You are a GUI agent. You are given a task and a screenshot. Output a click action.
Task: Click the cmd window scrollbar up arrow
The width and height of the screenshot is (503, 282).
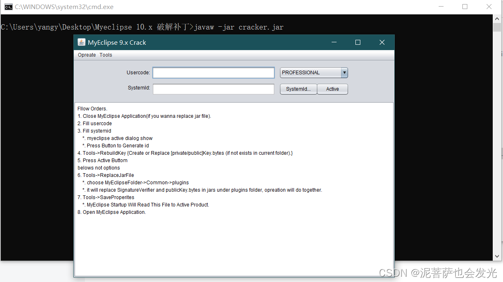tap(497, 18)
